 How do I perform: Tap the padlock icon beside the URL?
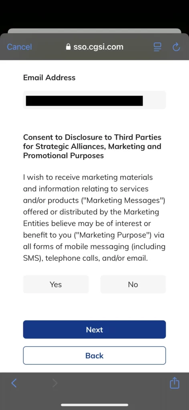[x=68, y=47]
